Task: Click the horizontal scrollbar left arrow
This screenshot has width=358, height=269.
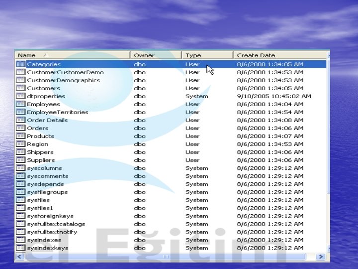Action: 19,257
